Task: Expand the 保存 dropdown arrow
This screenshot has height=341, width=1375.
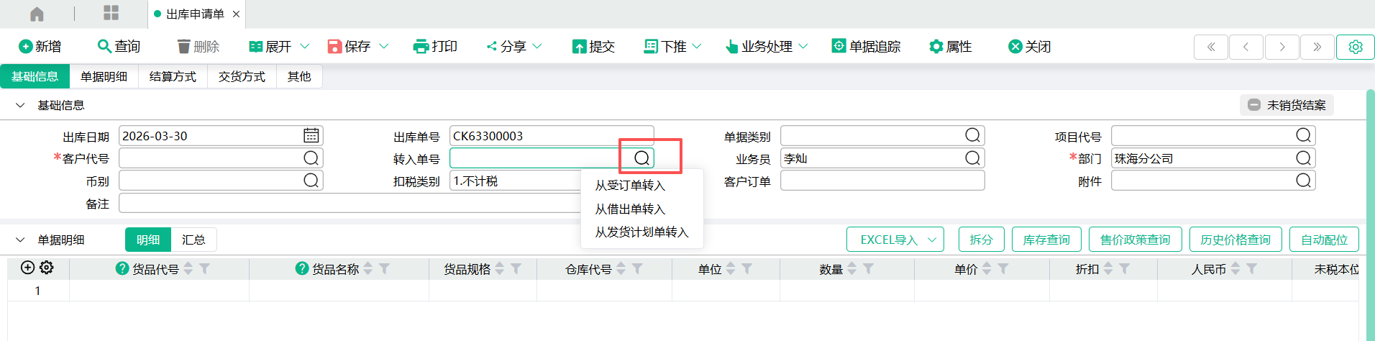Action: point(384,47)
